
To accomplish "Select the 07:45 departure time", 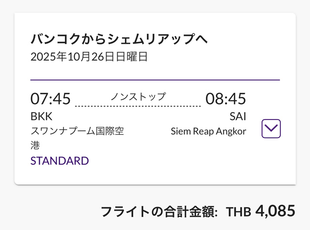I will point(50,99).
